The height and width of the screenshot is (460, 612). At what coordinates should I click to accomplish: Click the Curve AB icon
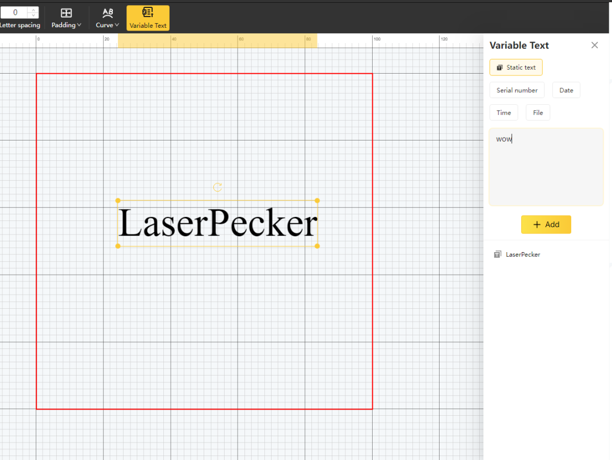coord(108,13)
